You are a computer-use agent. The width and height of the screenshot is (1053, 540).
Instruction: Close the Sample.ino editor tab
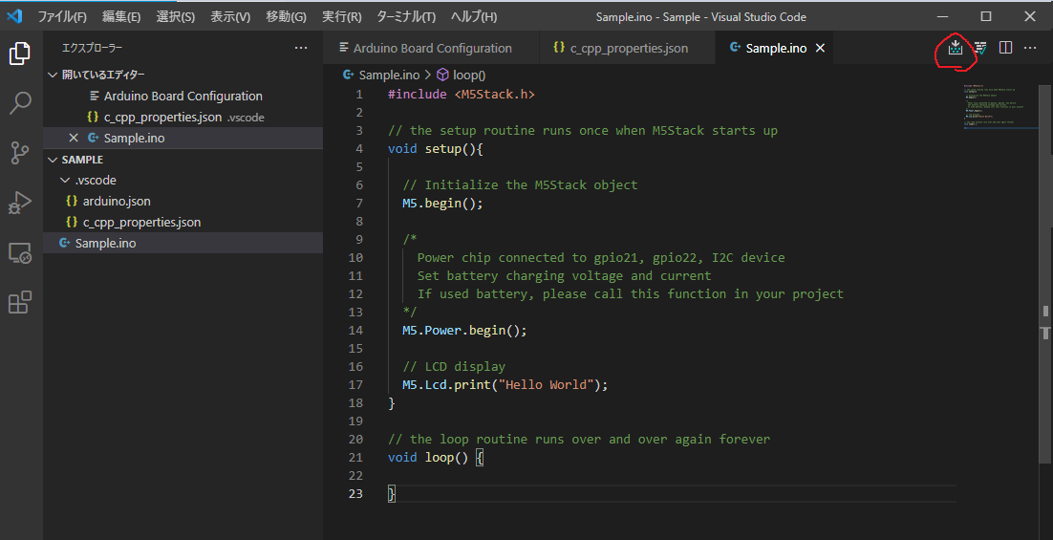(820, 48)
